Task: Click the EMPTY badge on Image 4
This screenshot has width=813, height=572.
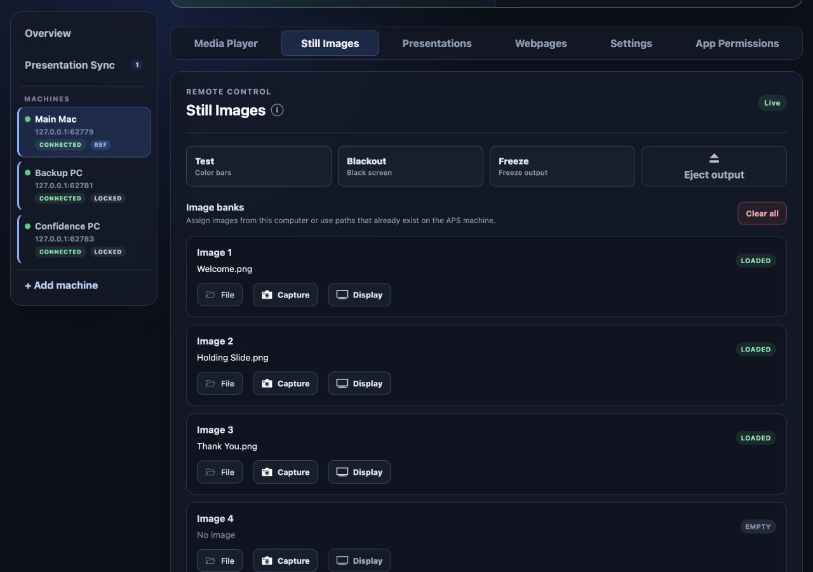Action: [x=758, y=527]
